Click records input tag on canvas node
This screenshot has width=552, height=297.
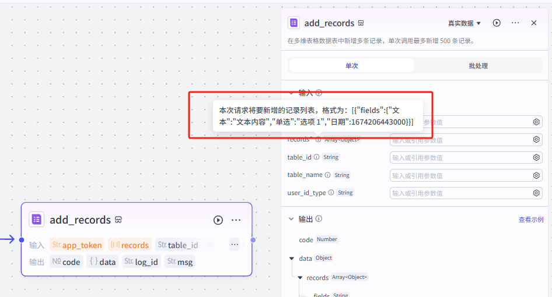130,245
